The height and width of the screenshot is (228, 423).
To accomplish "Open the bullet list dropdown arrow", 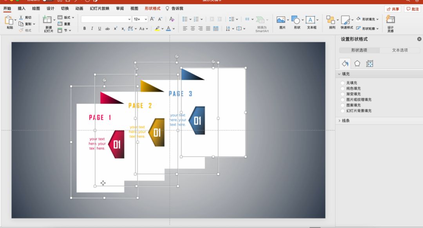I will pyautogui.click(x=190, y=19).
